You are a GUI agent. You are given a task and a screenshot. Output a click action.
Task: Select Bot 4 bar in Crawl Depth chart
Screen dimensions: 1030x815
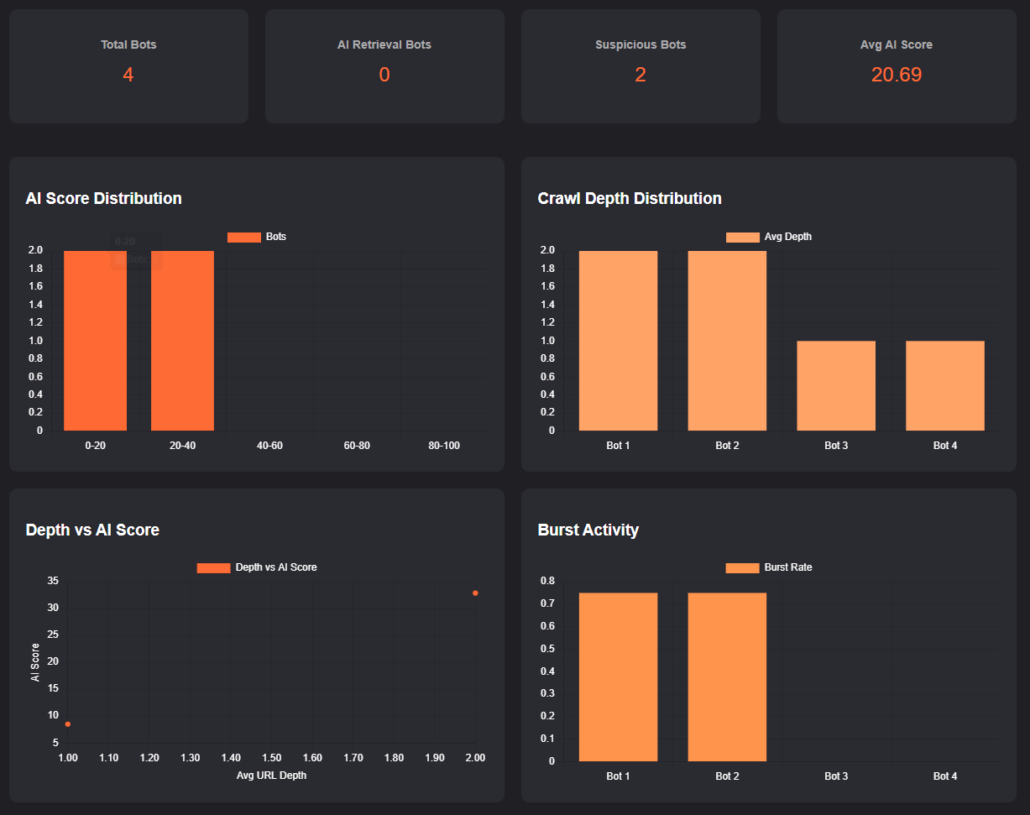point(945,385)
